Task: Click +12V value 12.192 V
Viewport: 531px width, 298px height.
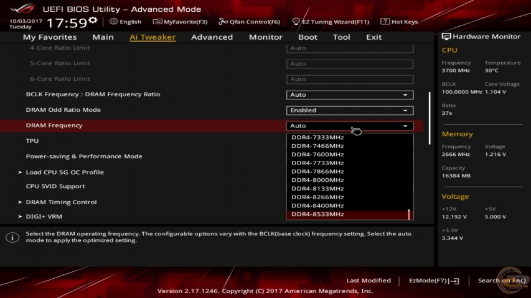Action: point(454,217)
